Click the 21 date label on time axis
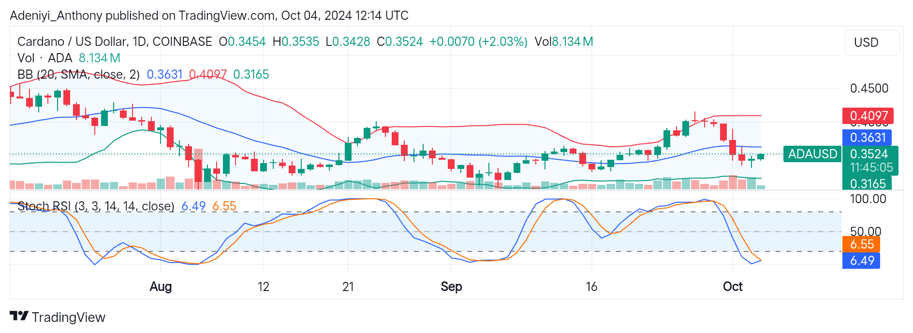This screenshot has width=913, height=333. [348, 287]
